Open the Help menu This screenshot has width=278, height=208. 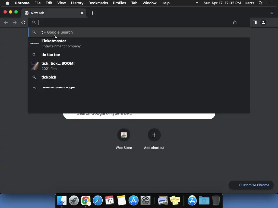pos(165,3)
